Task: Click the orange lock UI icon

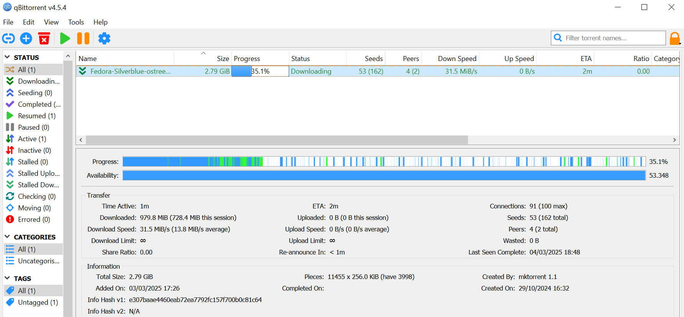Action: [675, 38]
